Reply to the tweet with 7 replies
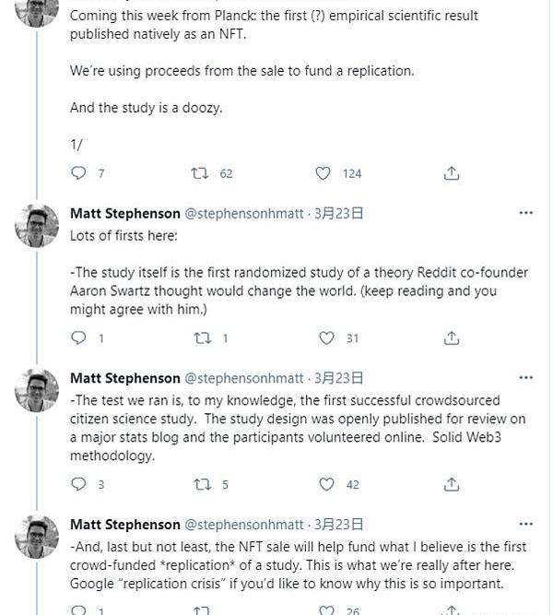The width and height of the screenshot is (553, 615). tap(78, 173)
